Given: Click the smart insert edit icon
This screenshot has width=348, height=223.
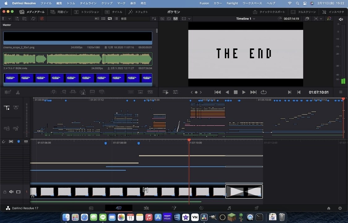Looking at the screenshot, I should (53, 92).
